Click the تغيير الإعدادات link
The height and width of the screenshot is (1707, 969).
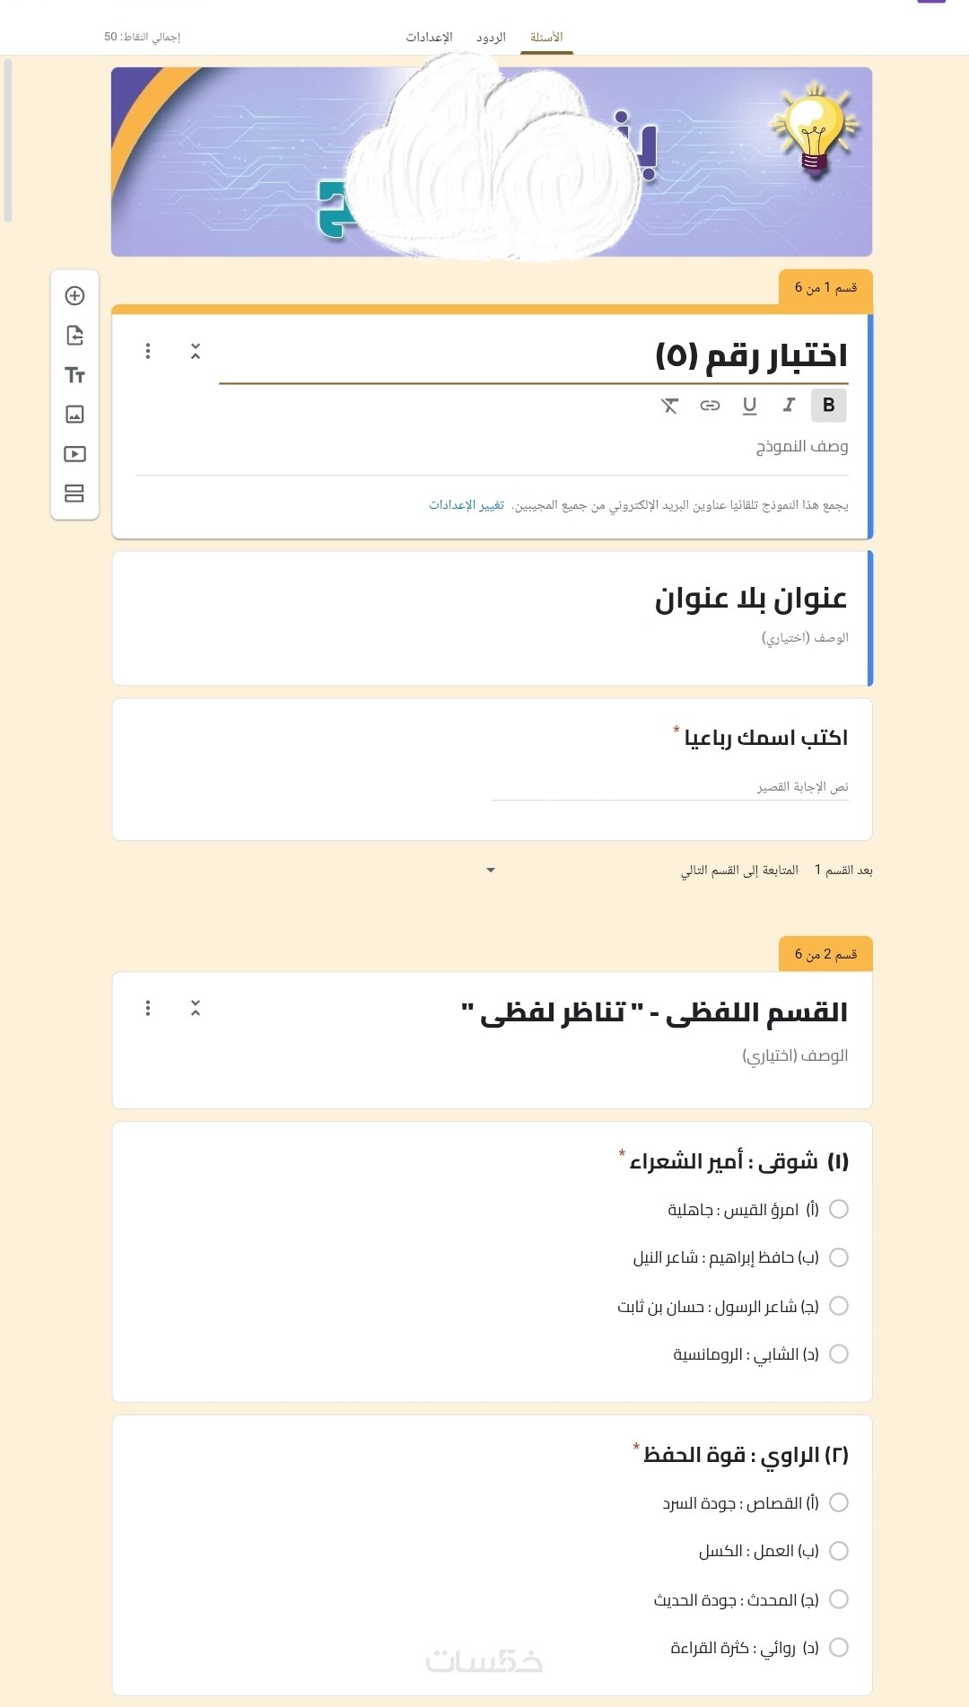[x=467, y=505]
